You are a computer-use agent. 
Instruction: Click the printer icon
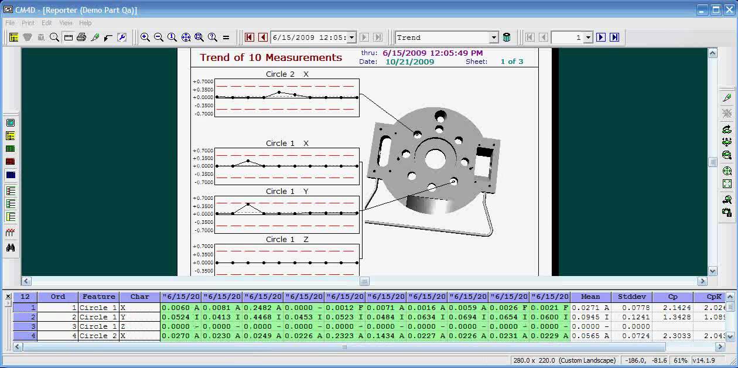[x=81, y=38]
